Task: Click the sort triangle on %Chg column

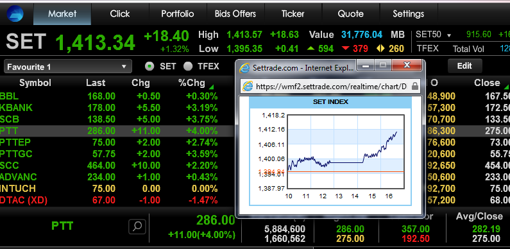Action: (x=212, y=87)
